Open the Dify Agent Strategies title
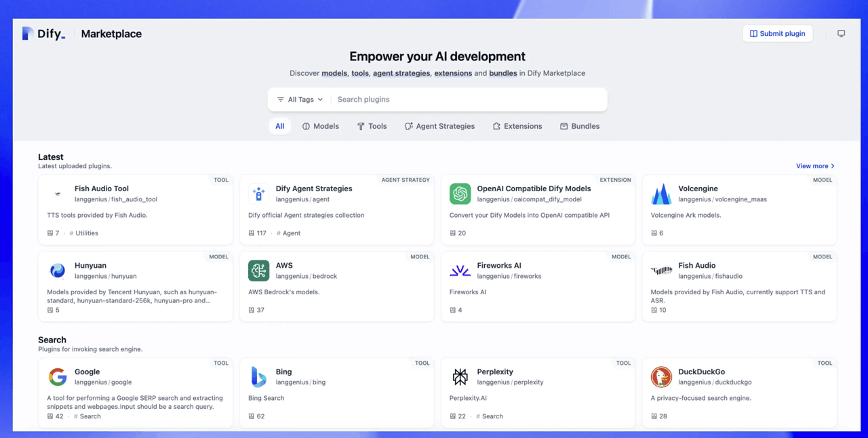Image resolution: width=868 pixels, height=438 pixels. coord(314,188)
